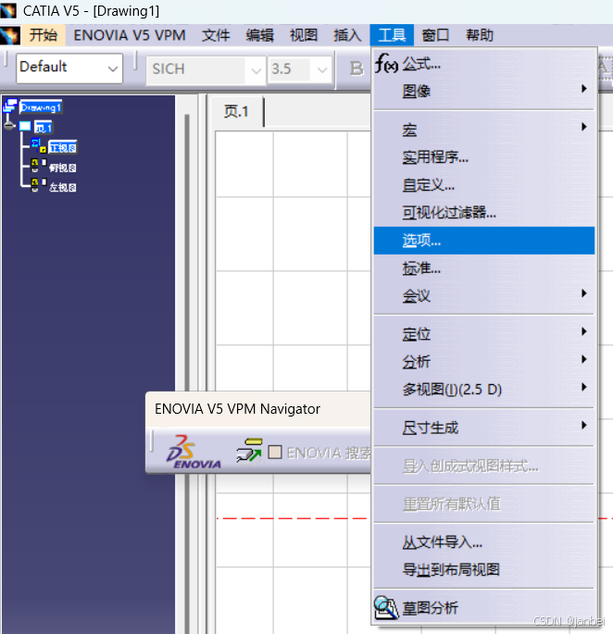Click the Bold B toolbar icon
The width and height of the screenshot is (613, 634).
point(357,68)
